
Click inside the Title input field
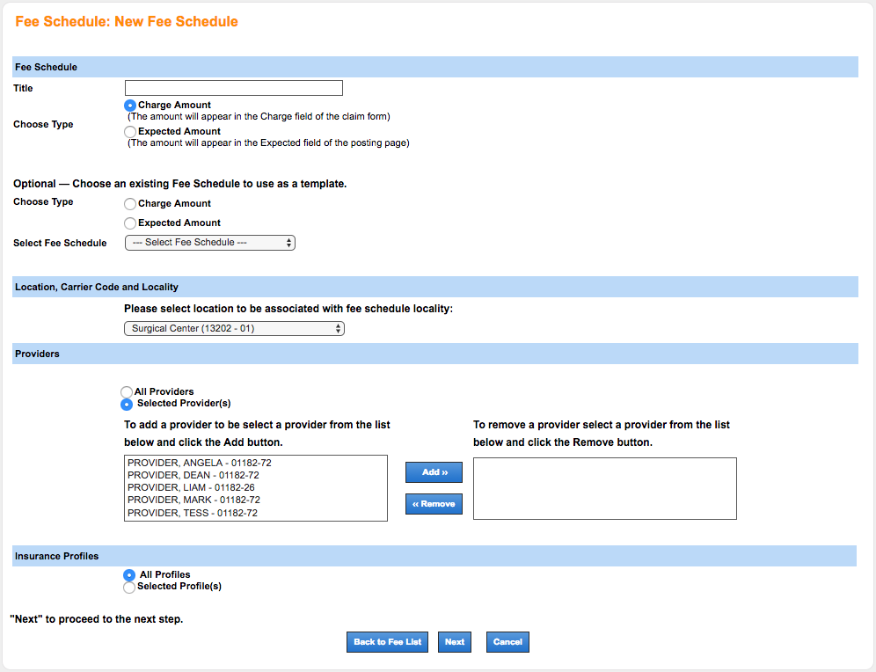(233, 87)
